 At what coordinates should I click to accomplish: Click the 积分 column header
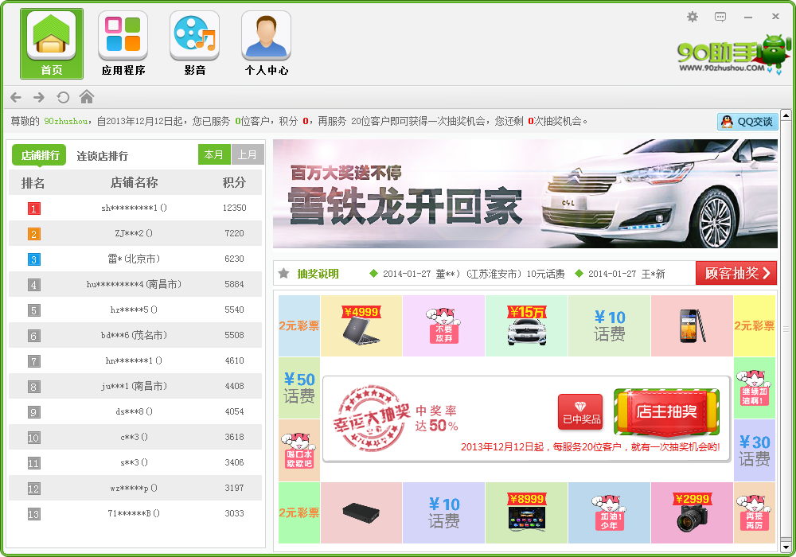click(234, 183)
